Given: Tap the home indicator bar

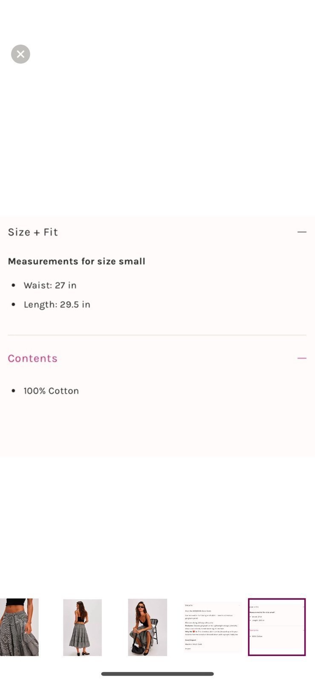Looking at the screenshot, I should [157, 674].
